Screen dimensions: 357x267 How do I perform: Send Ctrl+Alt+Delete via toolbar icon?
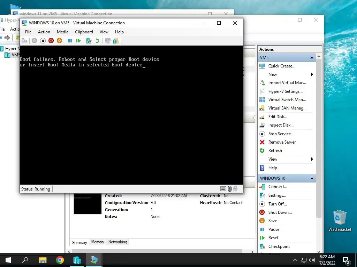(24, 41)
